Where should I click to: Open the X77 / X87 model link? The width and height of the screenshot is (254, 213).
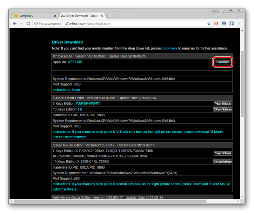pyautogui.click(x=75, y=62)
